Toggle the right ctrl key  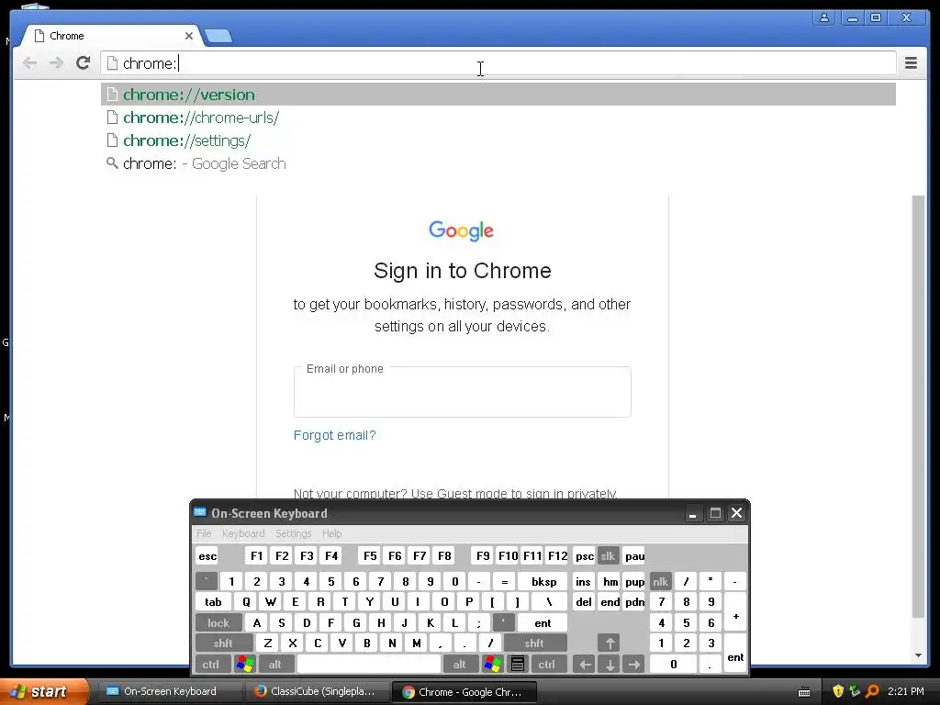click(x=547, y=665)
